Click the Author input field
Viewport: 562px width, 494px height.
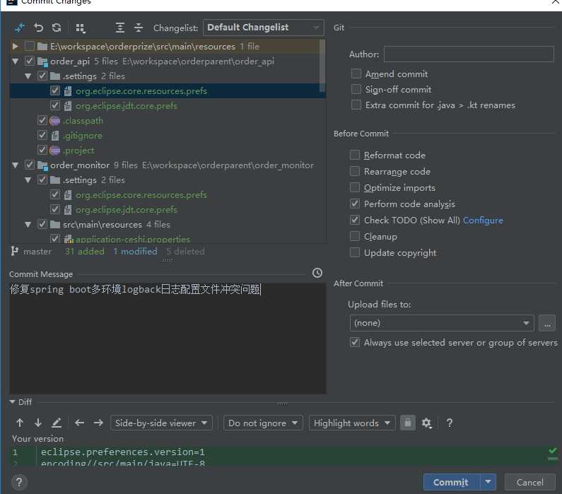pyautogui.click(x=469, y=54)
